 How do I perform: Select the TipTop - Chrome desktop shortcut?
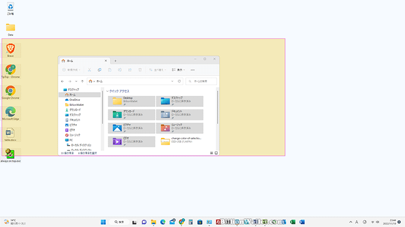tap(10, 71)
